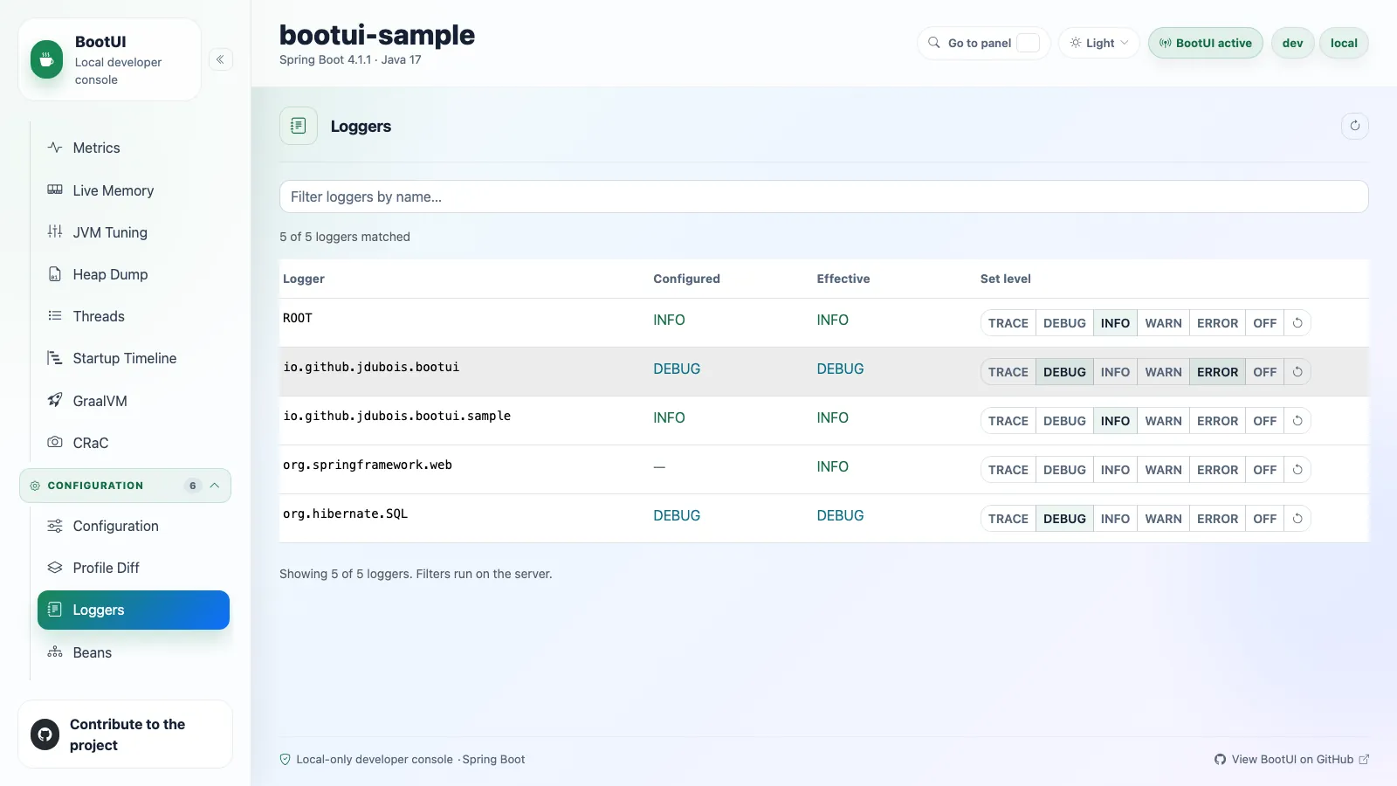Viewport: 1397px width, 786px height.
Task: Reset the ROOT logger level using the reset icon
Action: (1297, 323)
